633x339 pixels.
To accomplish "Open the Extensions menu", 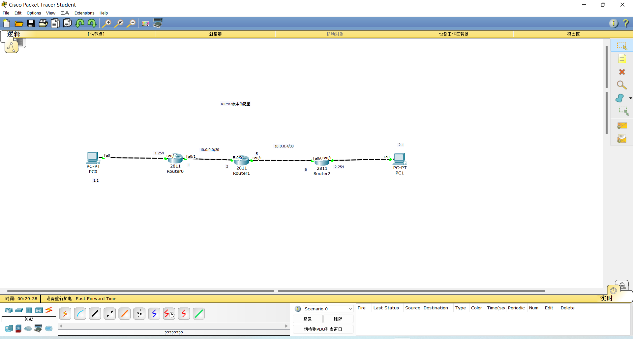I will tap(84, 13).
